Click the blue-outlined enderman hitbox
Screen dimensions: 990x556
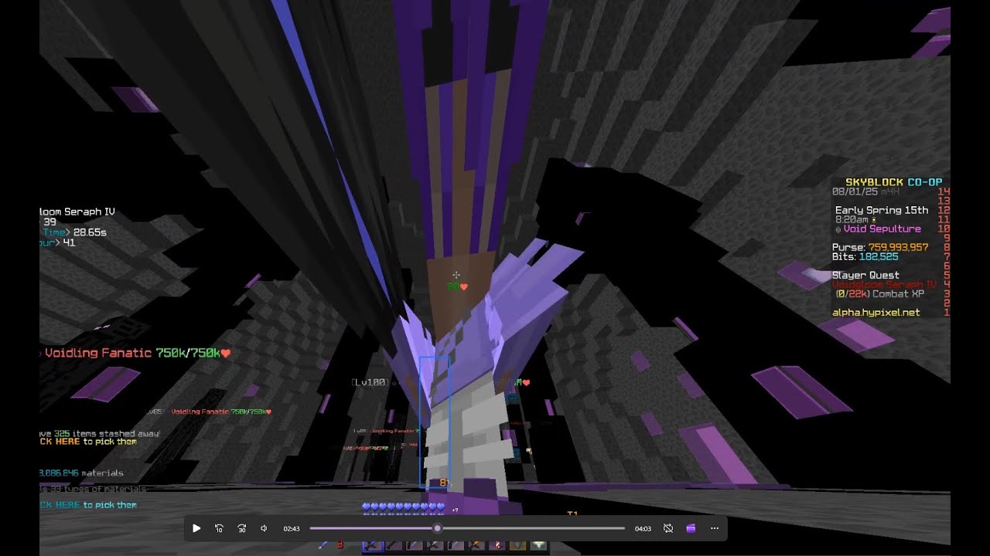(x=435, y=422)
